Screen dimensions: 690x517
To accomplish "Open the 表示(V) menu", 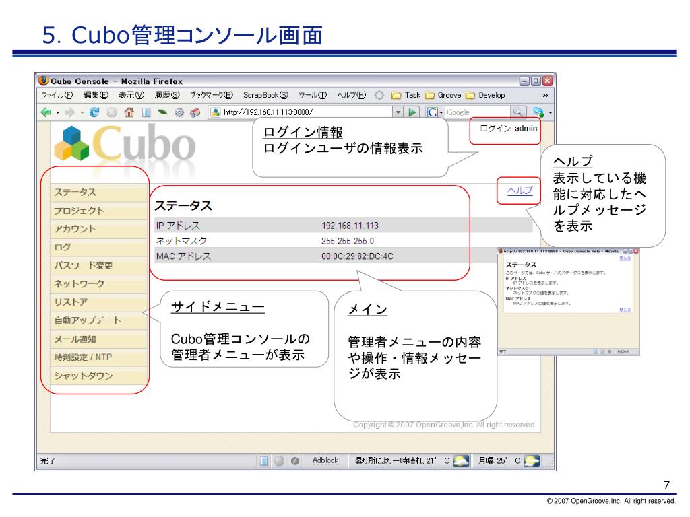I will [131, 95].
